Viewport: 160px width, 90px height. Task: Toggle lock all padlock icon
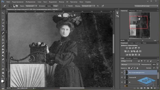pyautogui.click(x=137, y=68)
